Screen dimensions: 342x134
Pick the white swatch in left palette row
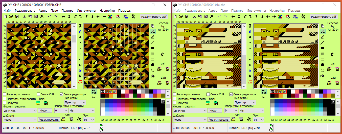coord(123,92)
